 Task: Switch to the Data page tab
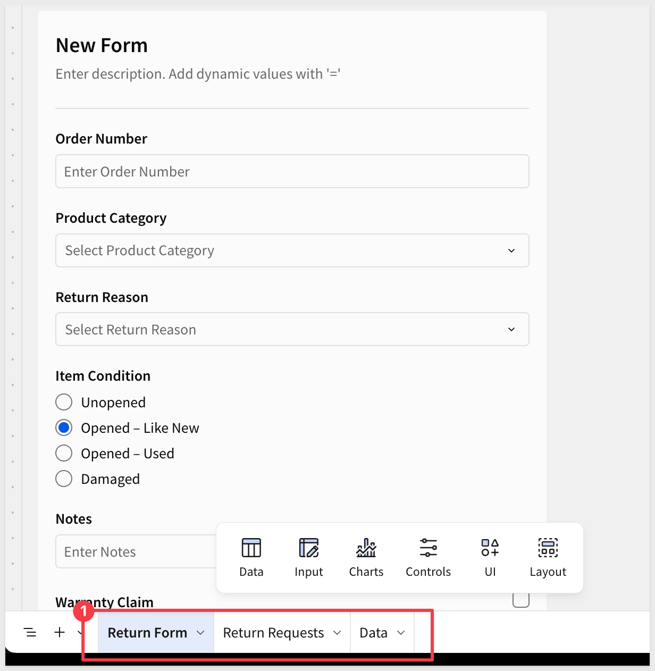(373, 633)
